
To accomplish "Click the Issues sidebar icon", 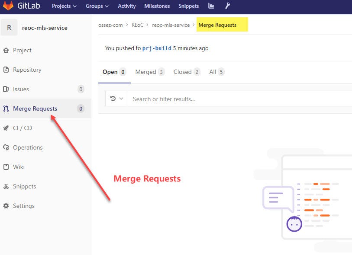I will click(6, 89).
